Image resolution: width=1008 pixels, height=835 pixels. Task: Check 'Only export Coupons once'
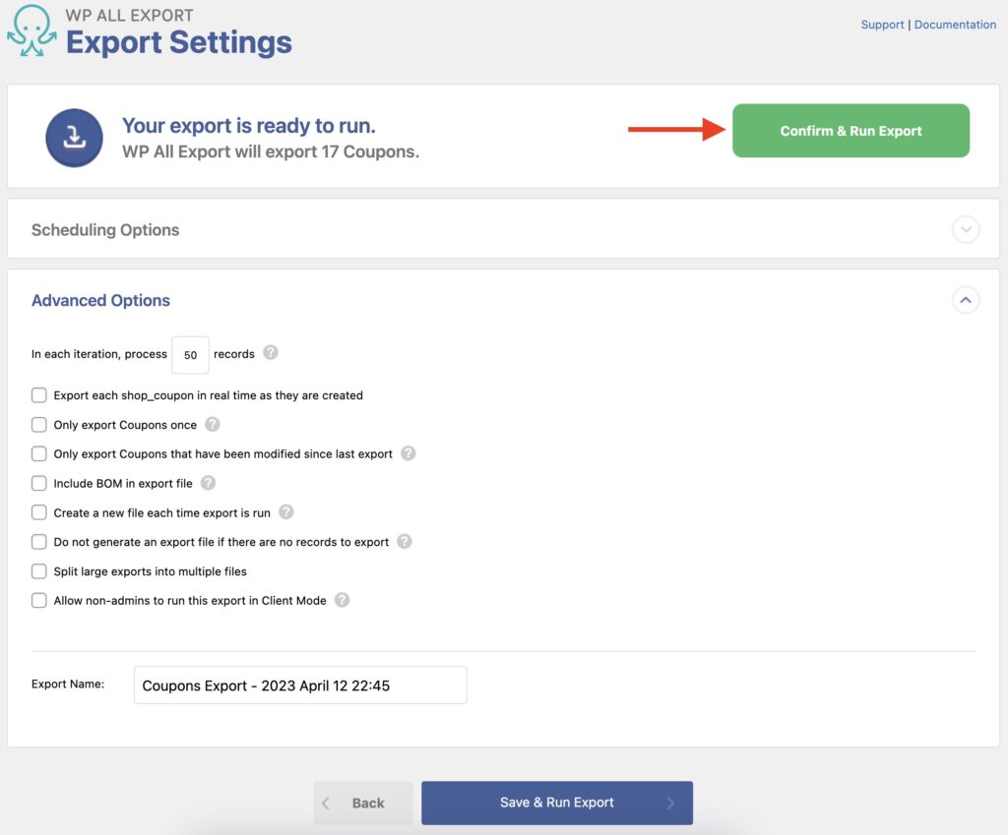38,425
